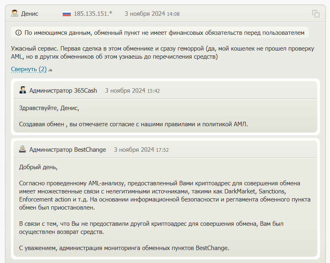Click the Администратор 365Cash avatar icon
The image size is (330, 263).
tap(23, 90)
